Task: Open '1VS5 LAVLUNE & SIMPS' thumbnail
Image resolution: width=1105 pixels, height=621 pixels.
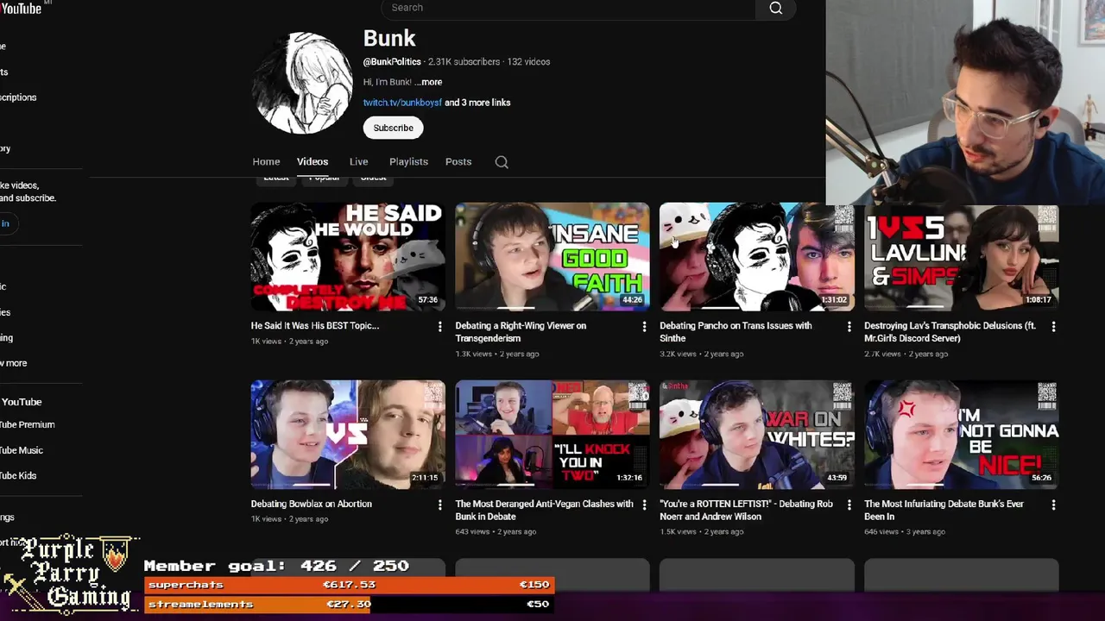Action: (x=962, y=257)
